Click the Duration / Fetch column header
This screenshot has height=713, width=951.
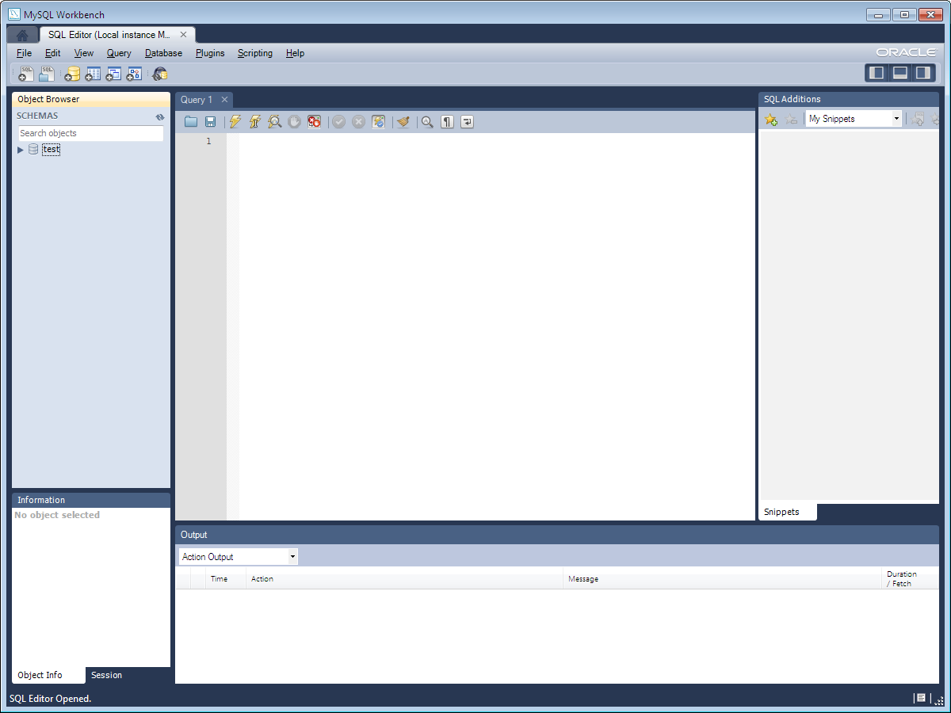(x=910, y=579)
